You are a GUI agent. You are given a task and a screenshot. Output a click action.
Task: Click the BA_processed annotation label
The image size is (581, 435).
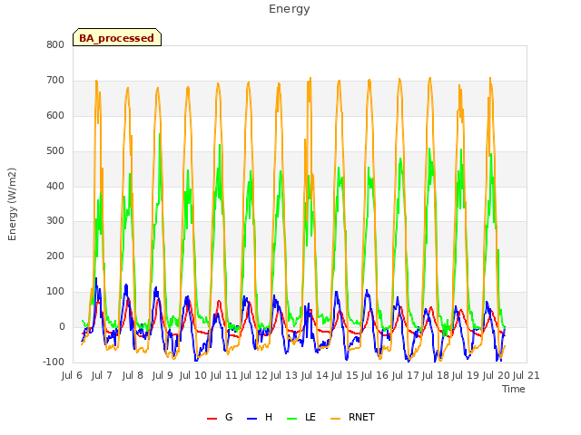point(117,38)
